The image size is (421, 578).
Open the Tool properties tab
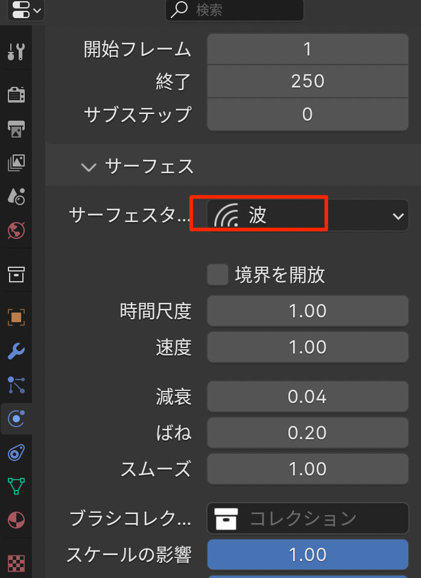tap(16, 52)
